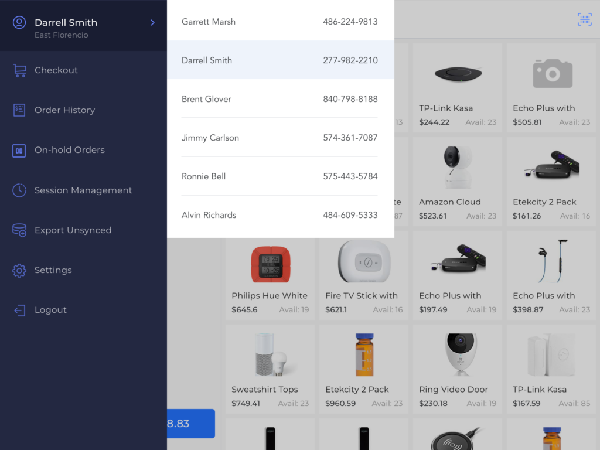The height and width of the screenshot is (450, 600).
Task: Click phone number 574-361-7087
Action: coord(350,137)
